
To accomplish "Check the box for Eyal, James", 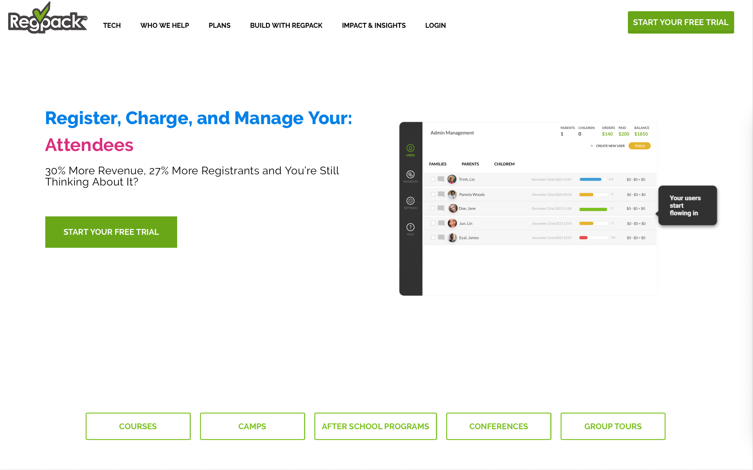I will (433, 237).
